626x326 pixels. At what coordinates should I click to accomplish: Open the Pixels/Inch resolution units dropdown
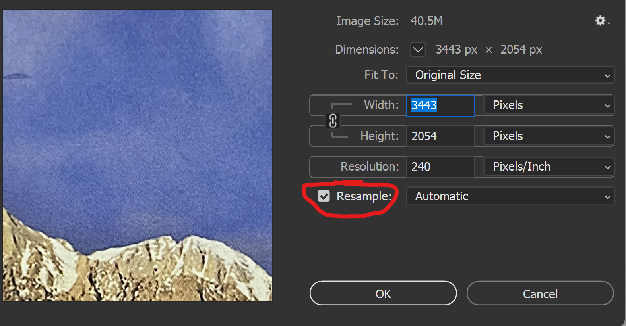pyautogui.click(x=548, y=167)
